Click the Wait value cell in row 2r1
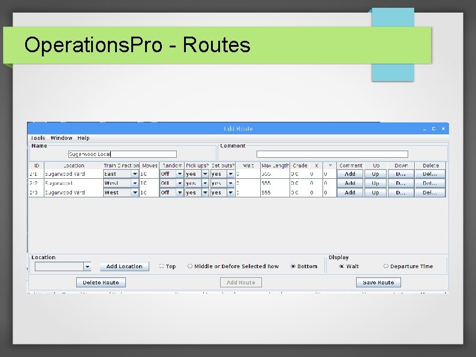Image resolution: width=476 pixels, height=357 pixels. (248, 174)
